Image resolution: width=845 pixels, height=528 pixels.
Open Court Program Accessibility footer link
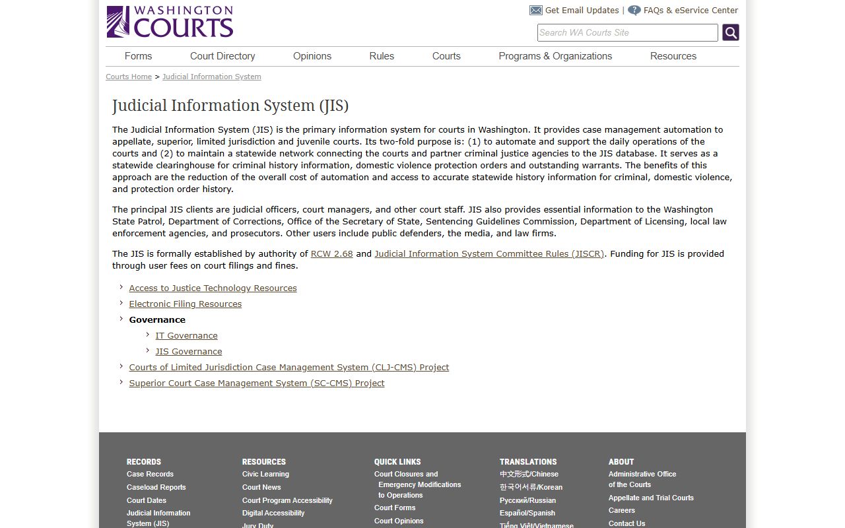tap(287, 500)
